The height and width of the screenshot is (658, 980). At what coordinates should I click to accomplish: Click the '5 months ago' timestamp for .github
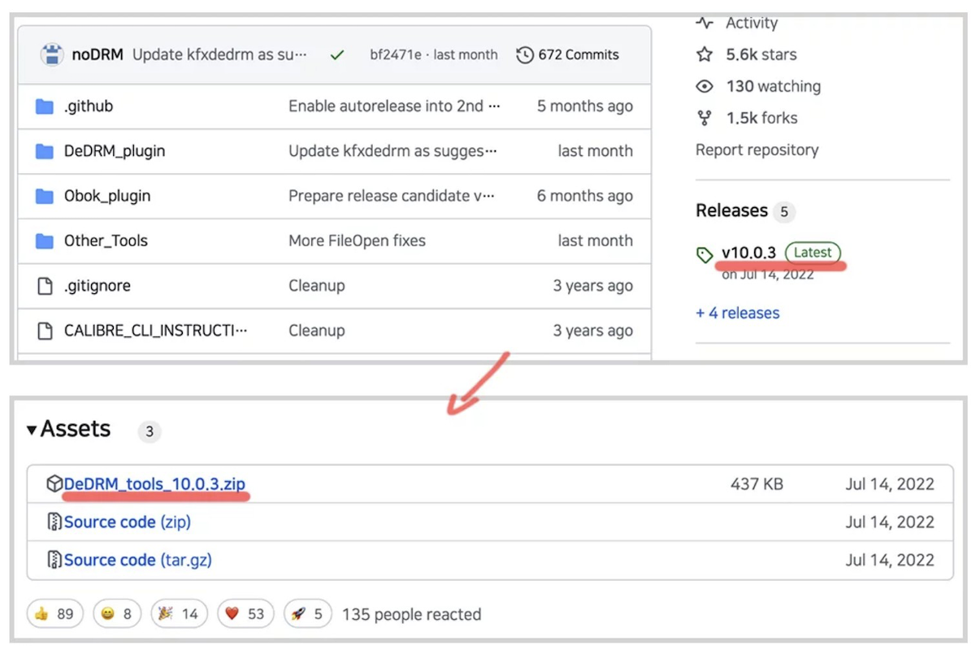pyautogui.click(x=585, y=106)
